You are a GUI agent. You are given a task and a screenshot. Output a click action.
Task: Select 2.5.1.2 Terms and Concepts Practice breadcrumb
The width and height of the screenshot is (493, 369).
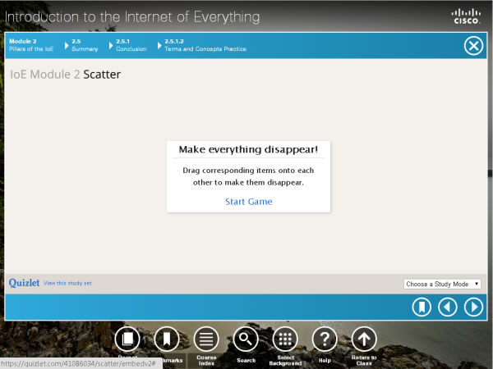pos(205,45)
